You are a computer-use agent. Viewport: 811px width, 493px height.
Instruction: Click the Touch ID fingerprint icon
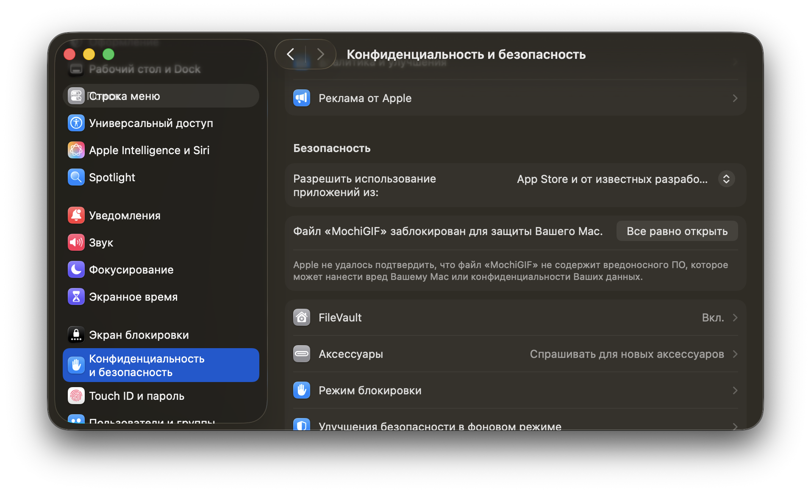[x=76, y=396]
